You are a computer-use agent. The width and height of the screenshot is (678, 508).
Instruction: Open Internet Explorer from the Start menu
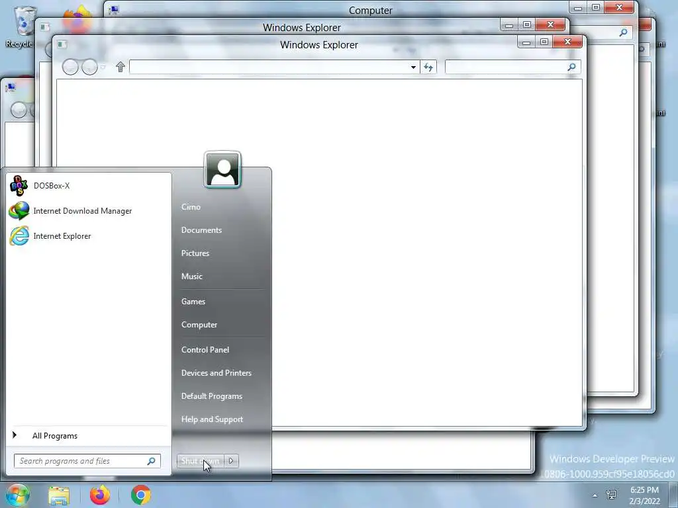pos(62,236)
